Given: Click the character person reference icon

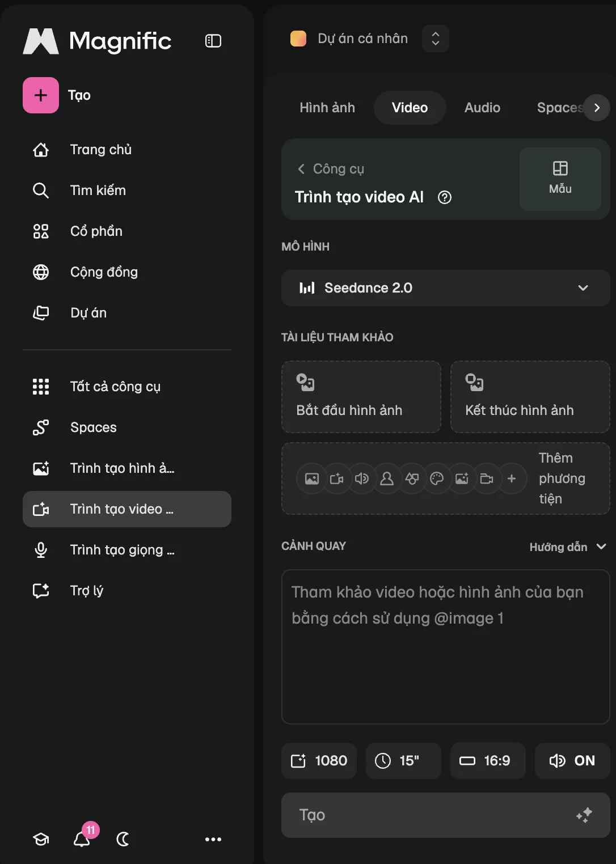Looking at the screenshot, I should tap(387, 478).
